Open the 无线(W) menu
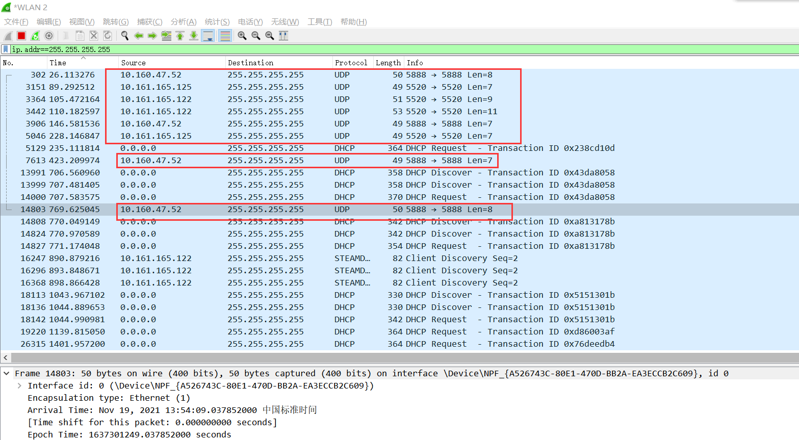 coord(285,21)
